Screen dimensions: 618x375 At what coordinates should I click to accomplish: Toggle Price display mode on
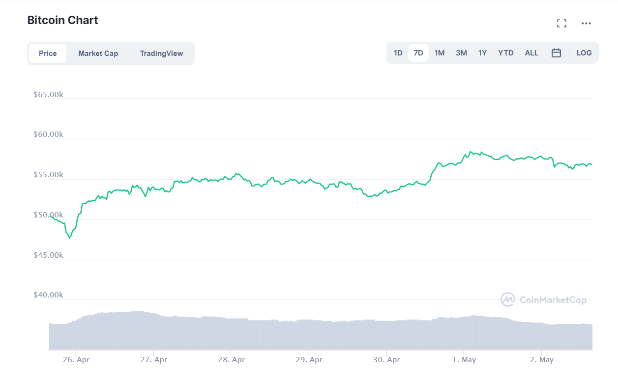[47, 53]
